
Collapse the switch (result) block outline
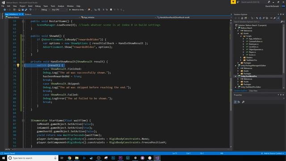click(23, 65)
